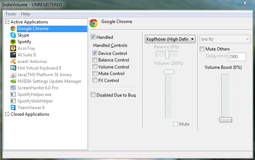
Task: Click the Volume Boost slider thumb
Action: click(226, 120)
